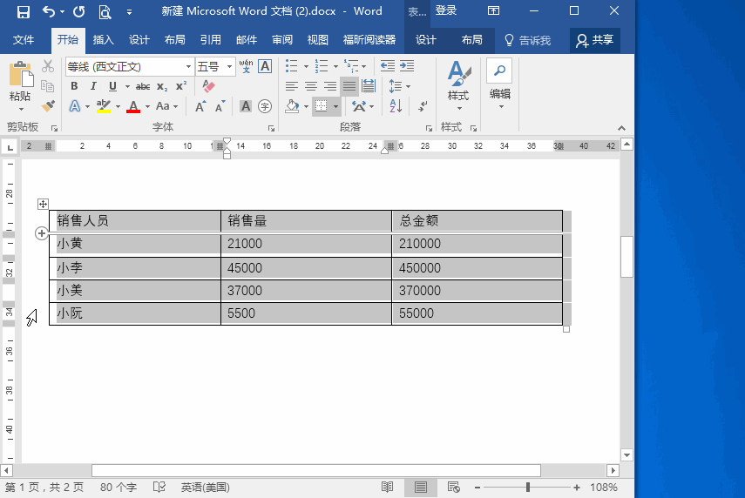This screenshot has width=745, height=498.
Task: Increase paragraph indent
Action: pyautogui.click(x=407, y=66)
